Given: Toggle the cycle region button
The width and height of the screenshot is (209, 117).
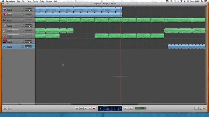Looking at the screenshot, I should [x=126, y=109].
